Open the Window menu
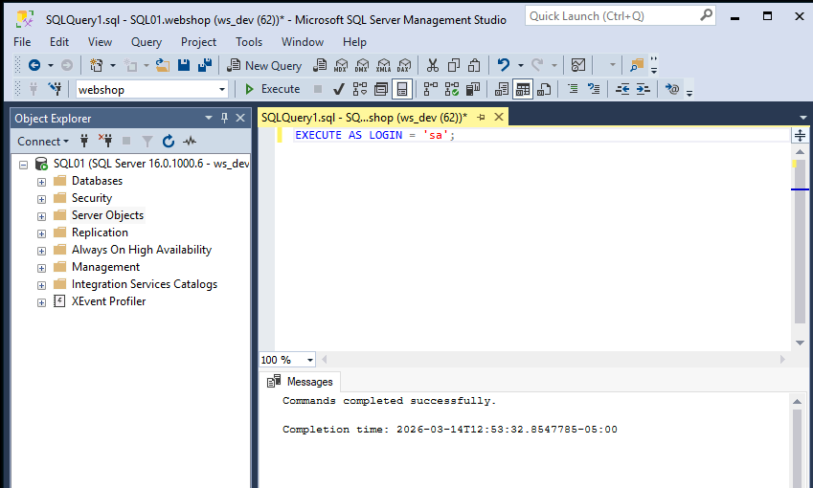Viewport: 813px width, 488px height. coord(303,42)
